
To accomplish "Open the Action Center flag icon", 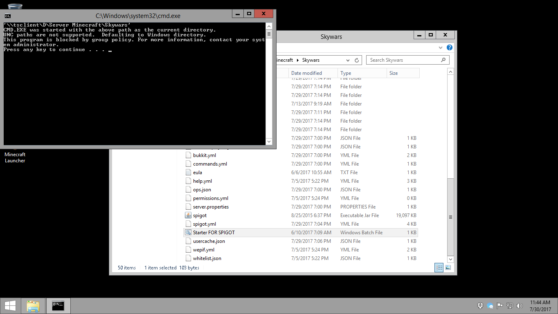I will (x=500, y=306).
